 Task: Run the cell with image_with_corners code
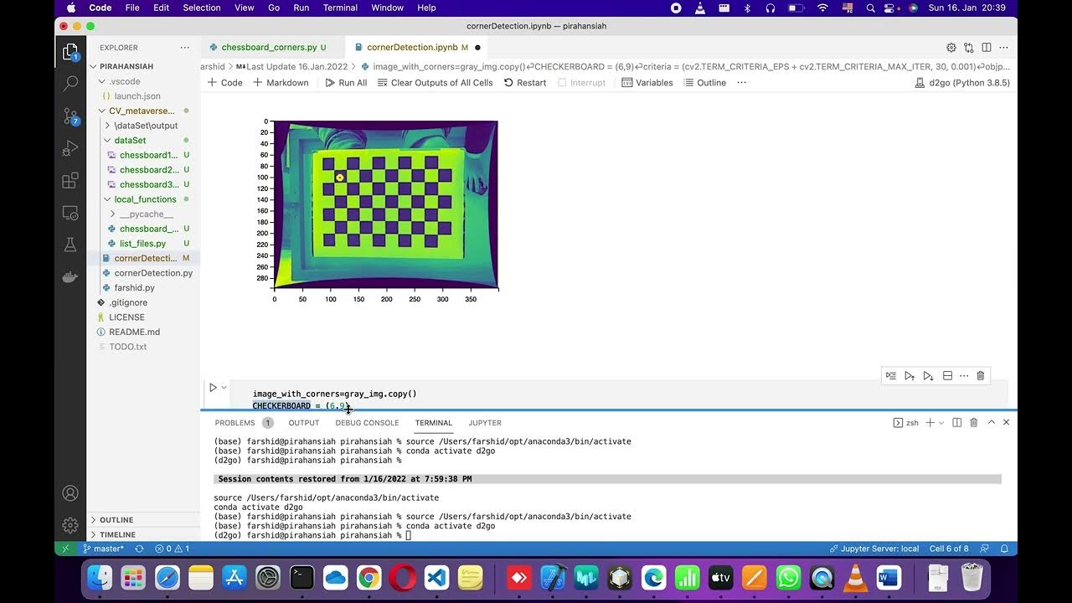213,388
